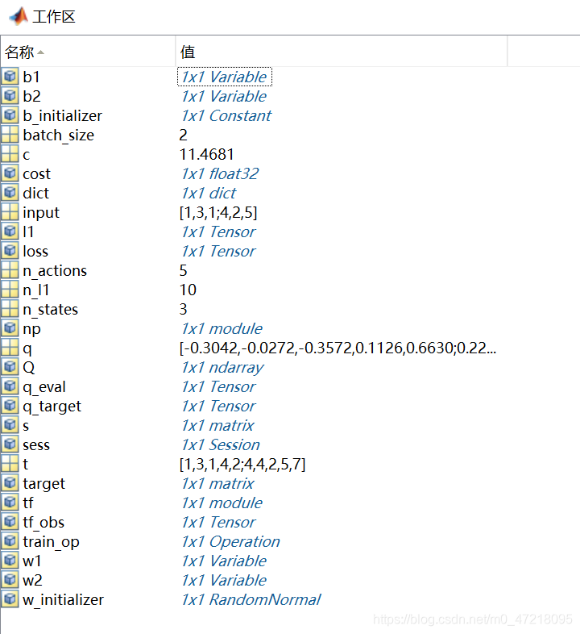580x634 pixels.
Task: Select the n_states variable name
Action: 51,309
